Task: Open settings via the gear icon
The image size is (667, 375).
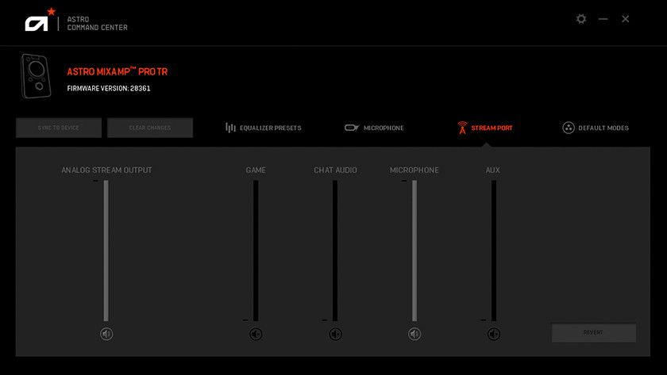Action: tap(581, 19)
